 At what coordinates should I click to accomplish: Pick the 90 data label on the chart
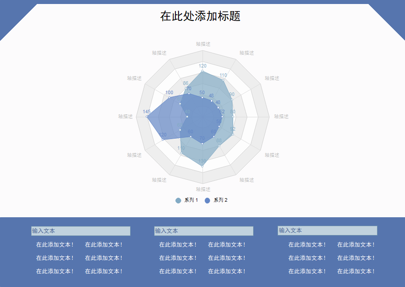pyautogui.click(x=231, y=94)
